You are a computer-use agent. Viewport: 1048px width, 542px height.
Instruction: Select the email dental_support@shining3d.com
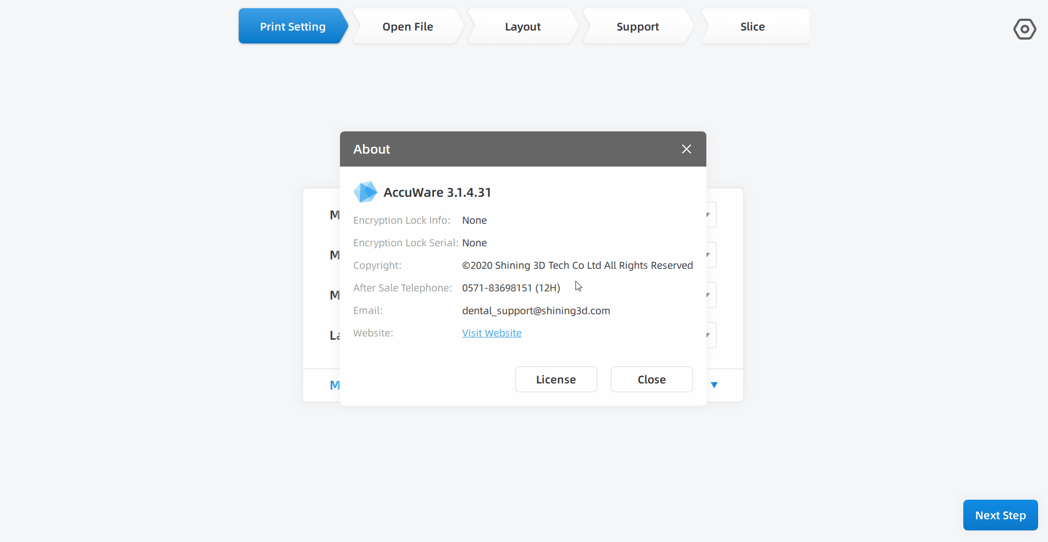(536, 311)
